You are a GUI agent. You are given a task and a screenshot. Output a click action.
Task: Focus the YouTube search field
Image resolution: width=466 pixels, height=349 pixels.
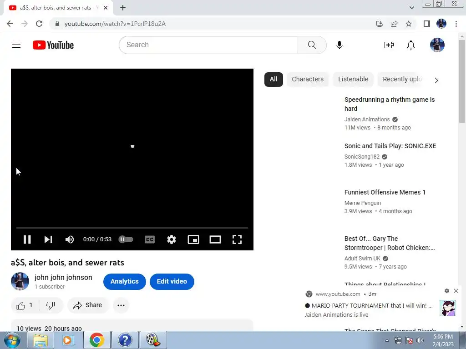point(208,45)
